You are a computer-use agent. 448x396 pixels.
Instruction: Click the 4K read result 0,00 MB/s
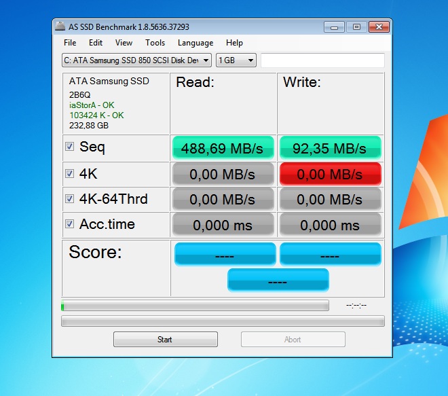223,174
